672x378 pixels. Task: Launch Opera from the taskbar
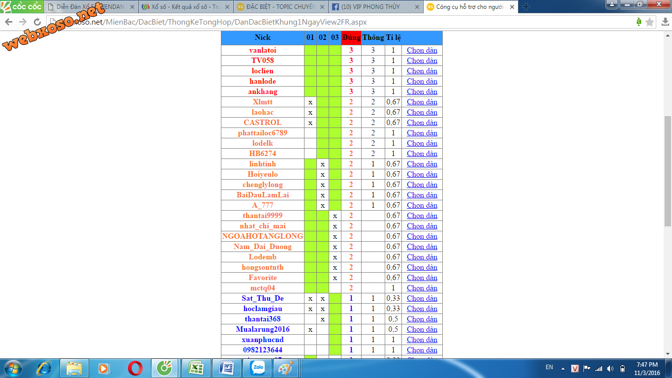[x=135, y=368]
